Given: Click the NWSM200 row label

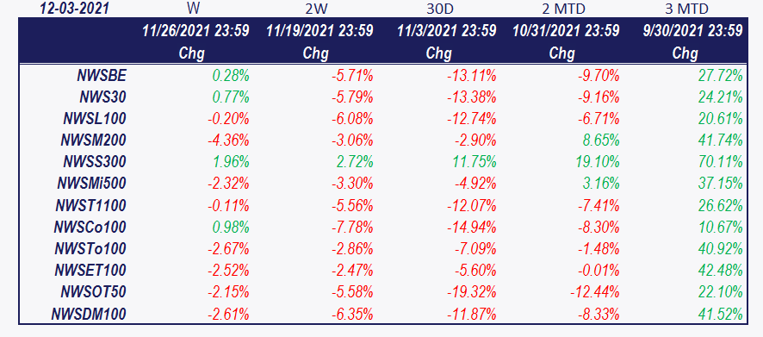Looking at the screenshot, I should coord(93,140).
